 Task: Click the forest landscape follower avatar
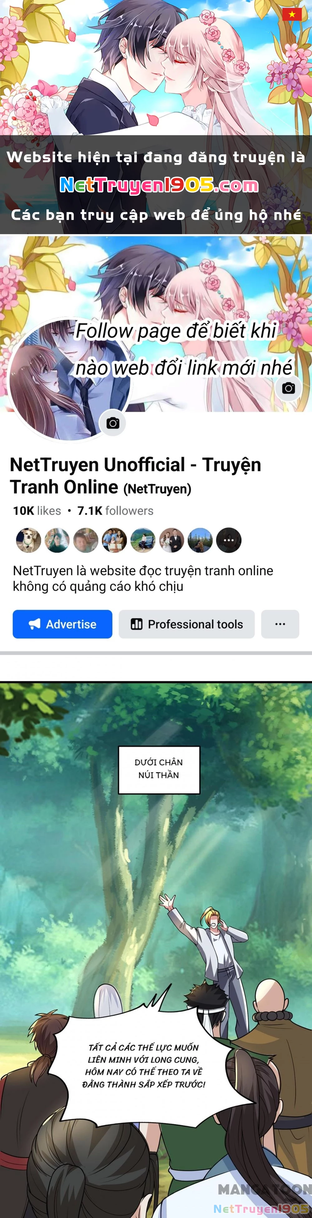pos(200,540)
